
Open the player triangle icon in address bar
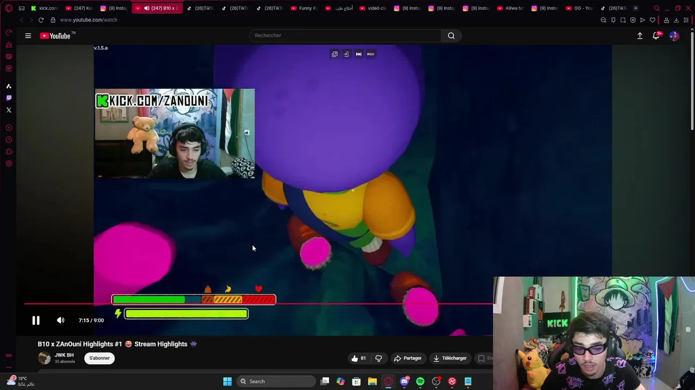[642, 20]
